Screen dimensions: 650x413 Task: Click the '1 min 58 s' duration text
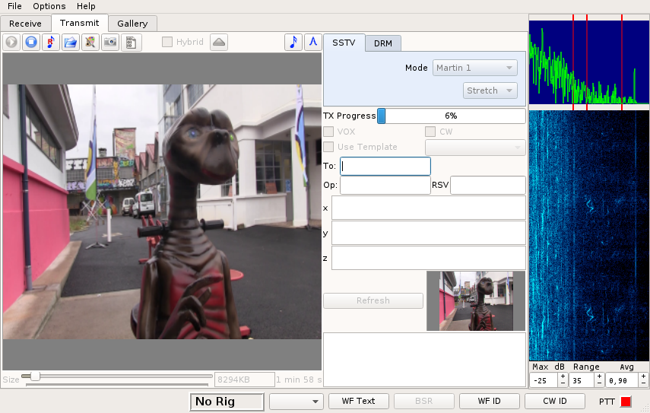tap(299, 380)
